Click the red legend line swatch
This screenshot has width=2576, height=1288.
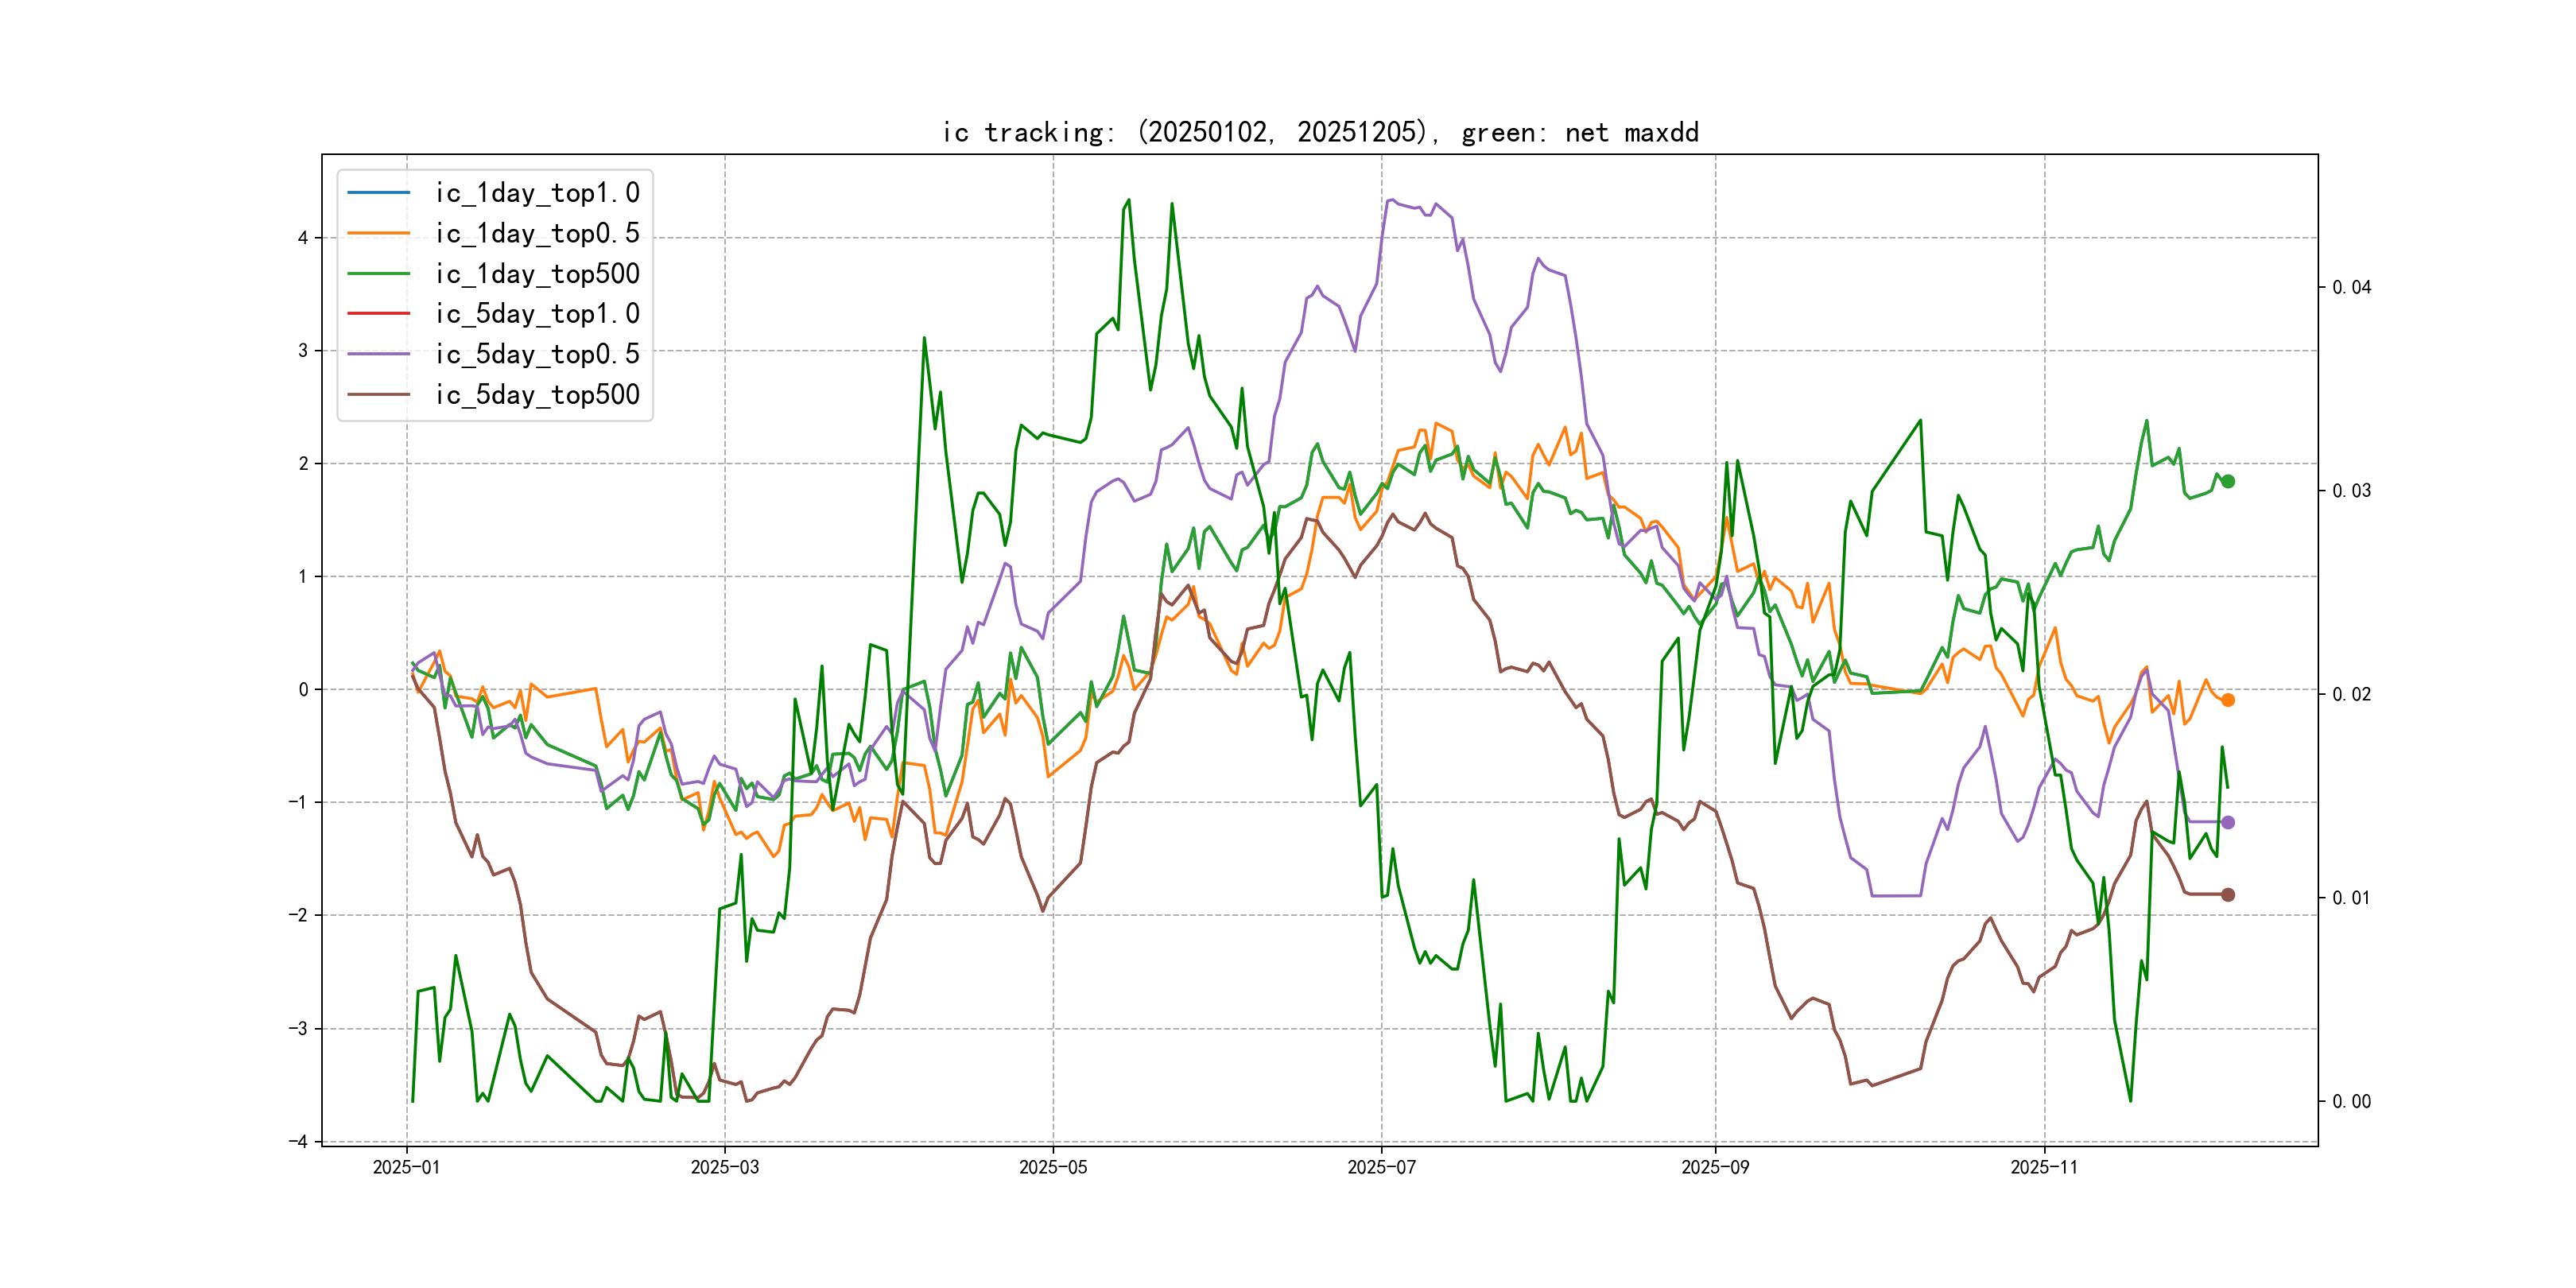[378, 314]
